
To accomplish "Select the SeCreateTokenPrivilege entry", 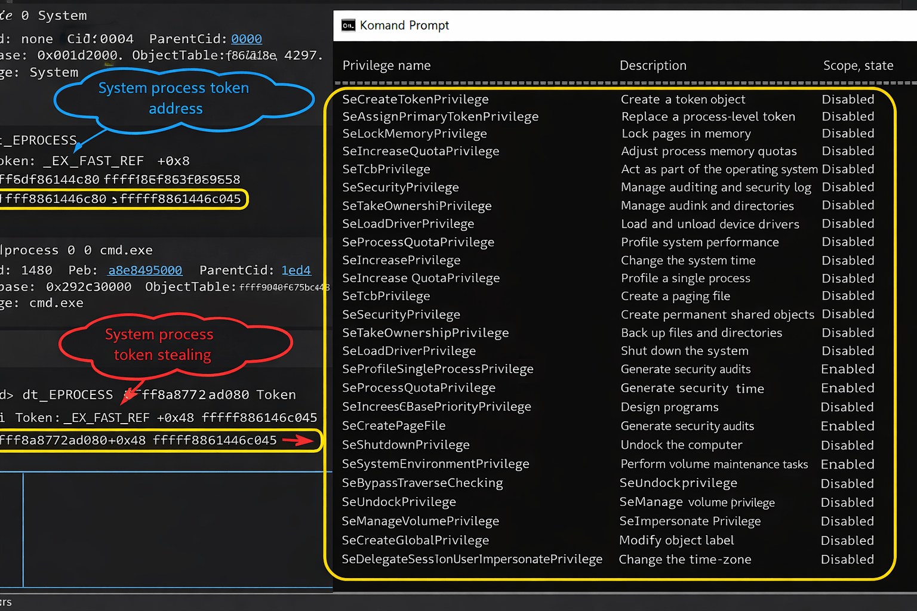I will click(x=416, y=100).
